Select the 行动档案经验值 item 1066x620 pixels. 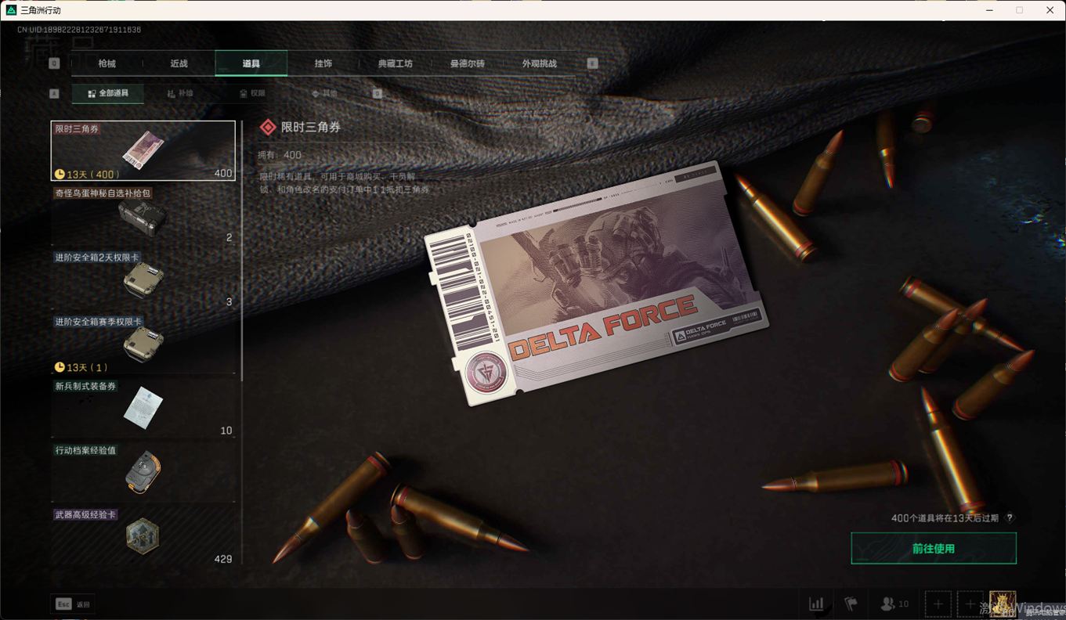tap(143, 472)
